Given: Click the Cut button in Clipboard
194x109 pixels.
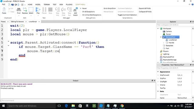Looking at the screenshot, I should [x=11, y=8].
